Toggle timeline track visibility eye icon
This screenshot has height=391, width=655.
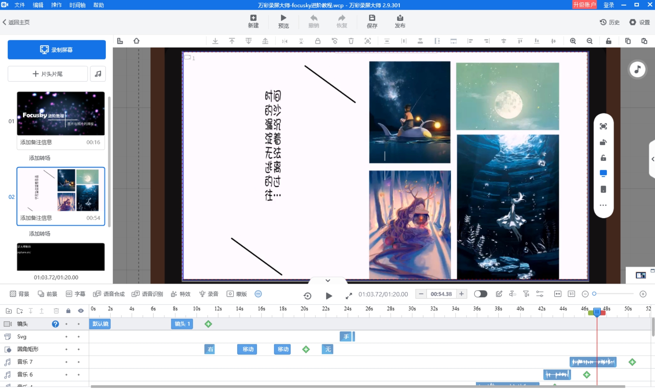click(x=81, y=311)
